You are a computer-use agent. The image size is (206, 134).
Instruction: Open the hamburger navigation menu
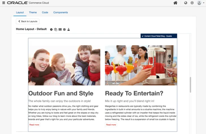point(3,3)
